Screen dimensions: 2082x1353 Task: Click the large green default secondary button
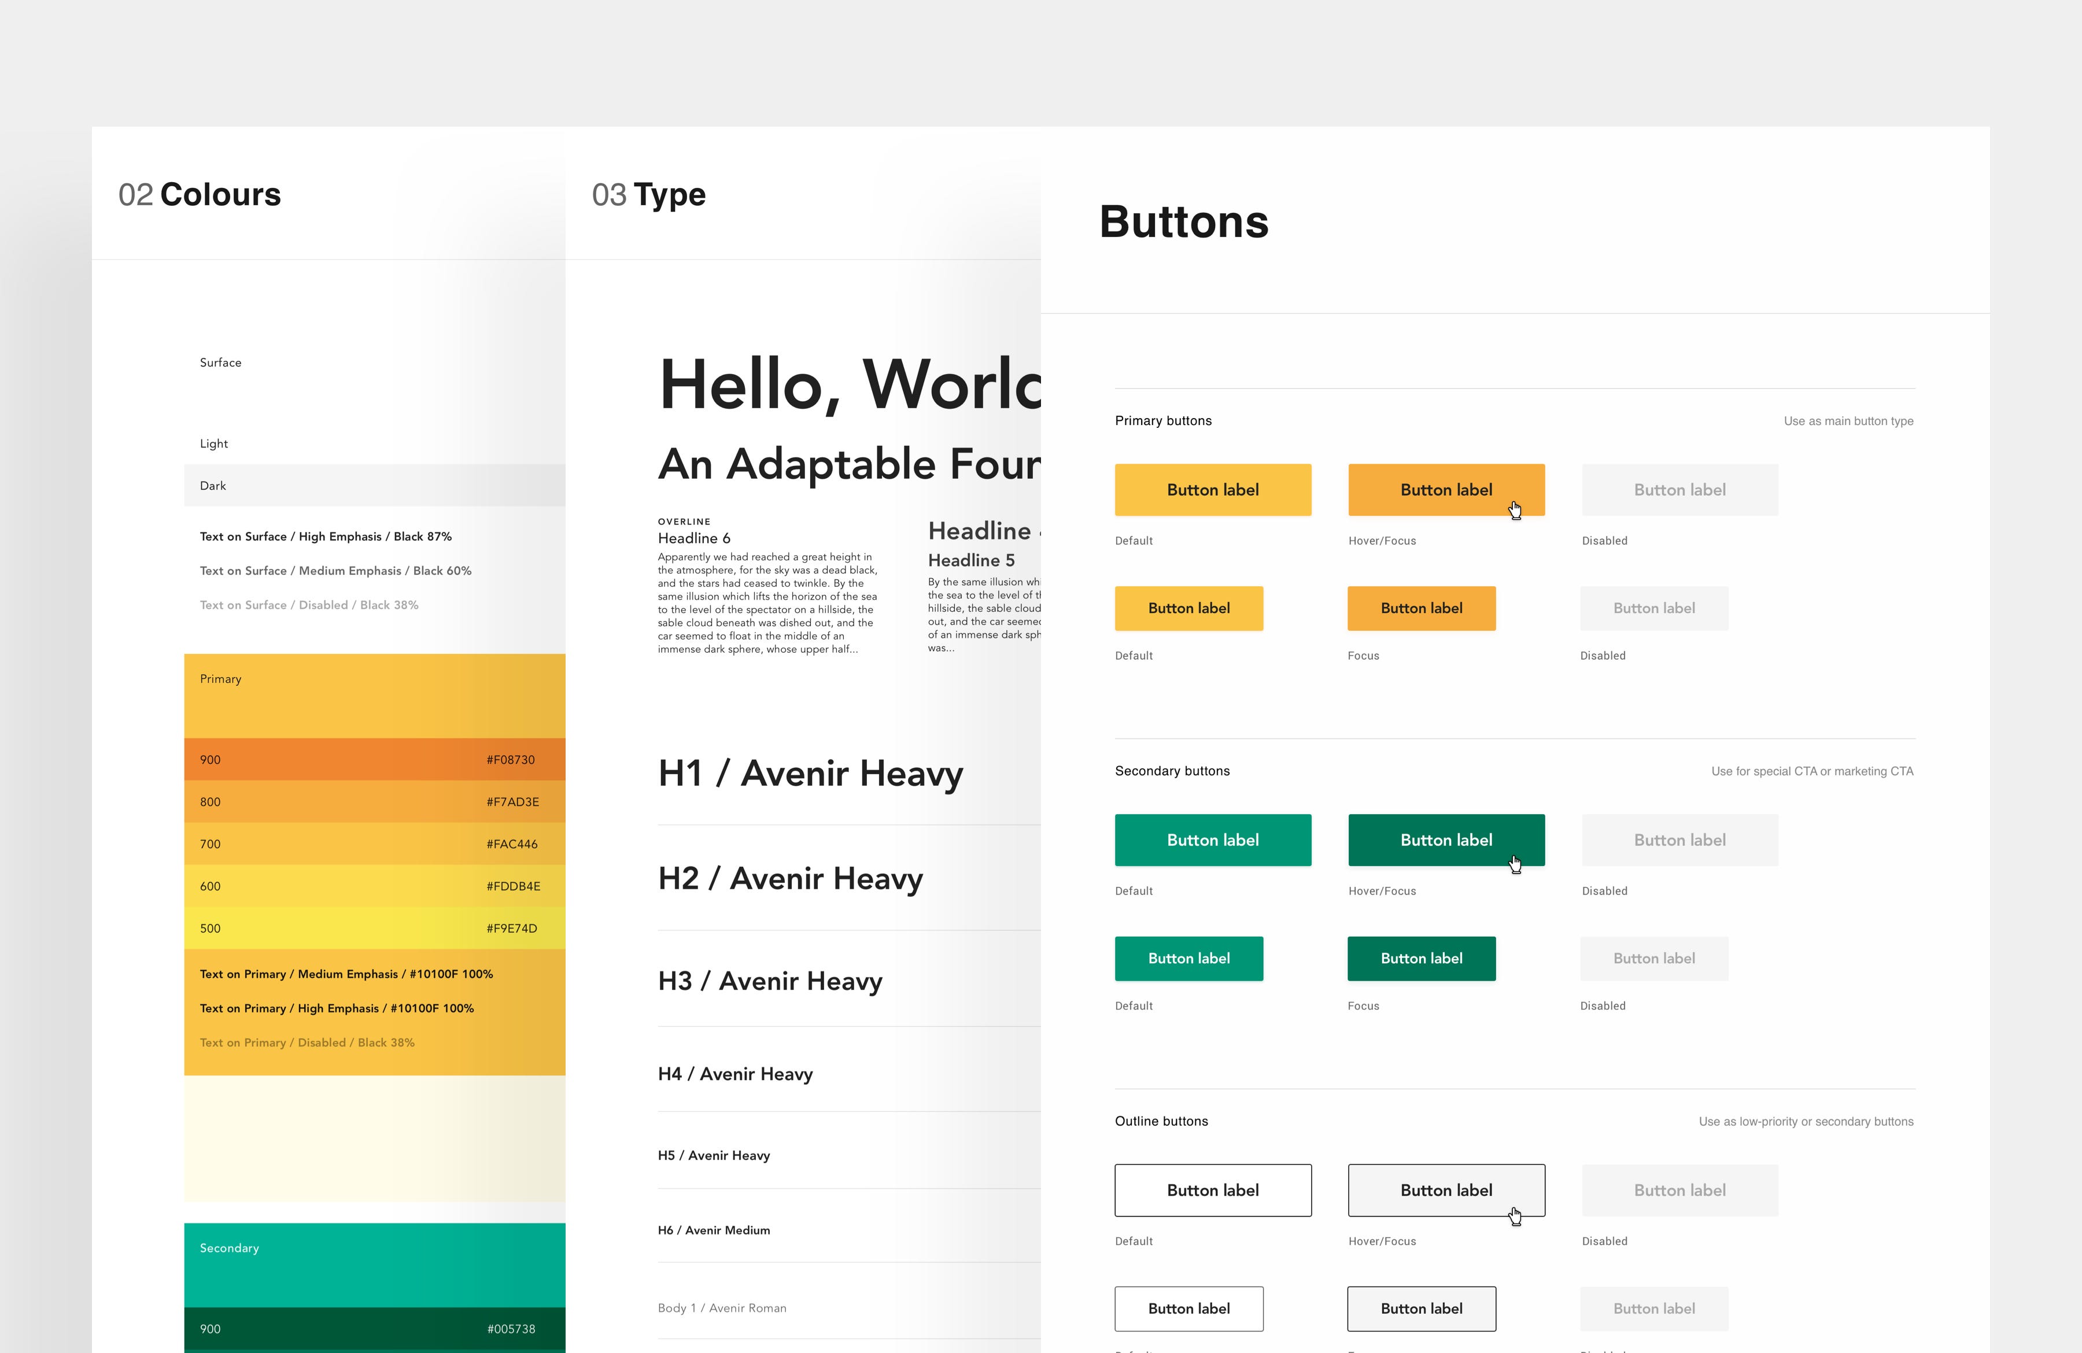pos(1212,840)
